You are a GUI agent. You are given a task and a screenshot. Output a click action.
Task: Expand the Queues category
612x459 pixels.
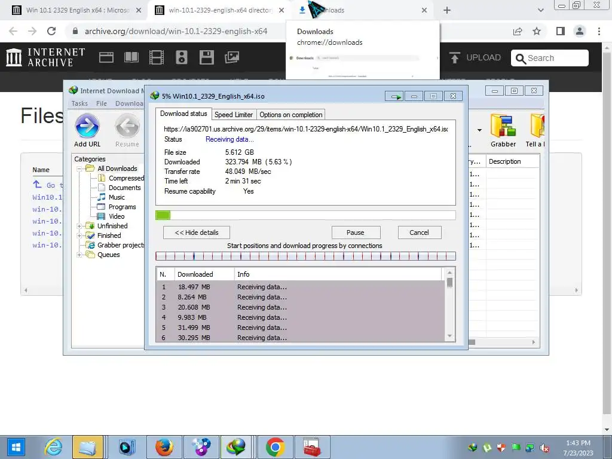[79, 255]
